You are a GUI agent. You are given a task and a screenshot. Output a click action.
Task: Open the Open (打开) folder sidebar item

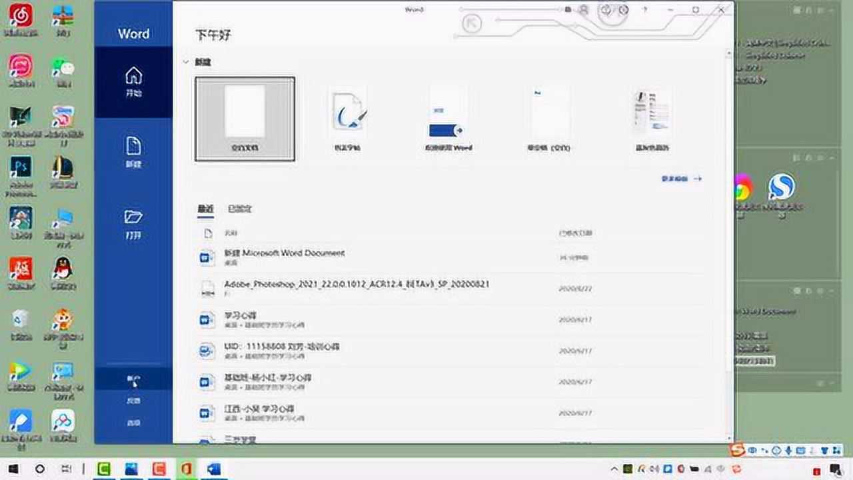tap(133, 224)
